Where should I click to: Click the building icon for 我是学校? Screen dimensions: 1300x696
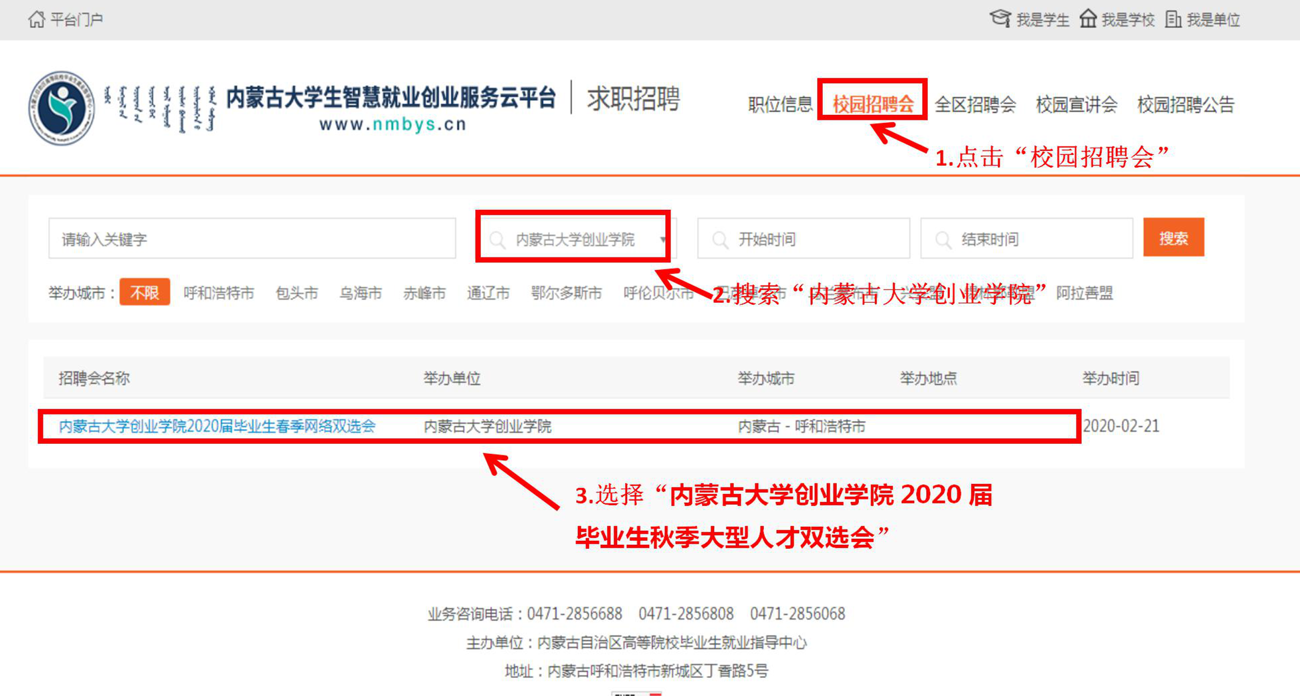click(1088, 19)
